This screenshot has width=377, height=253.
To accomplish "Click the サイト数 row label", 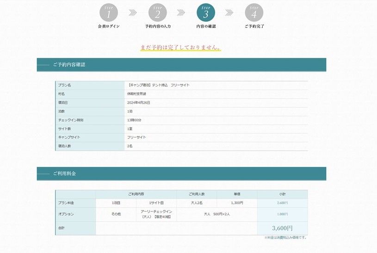I will coord(64,129).
